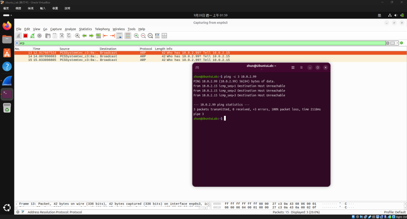Expand Frame 13 details tree
The height and width of the screenshot is (219, 407).
pos(16,204)
